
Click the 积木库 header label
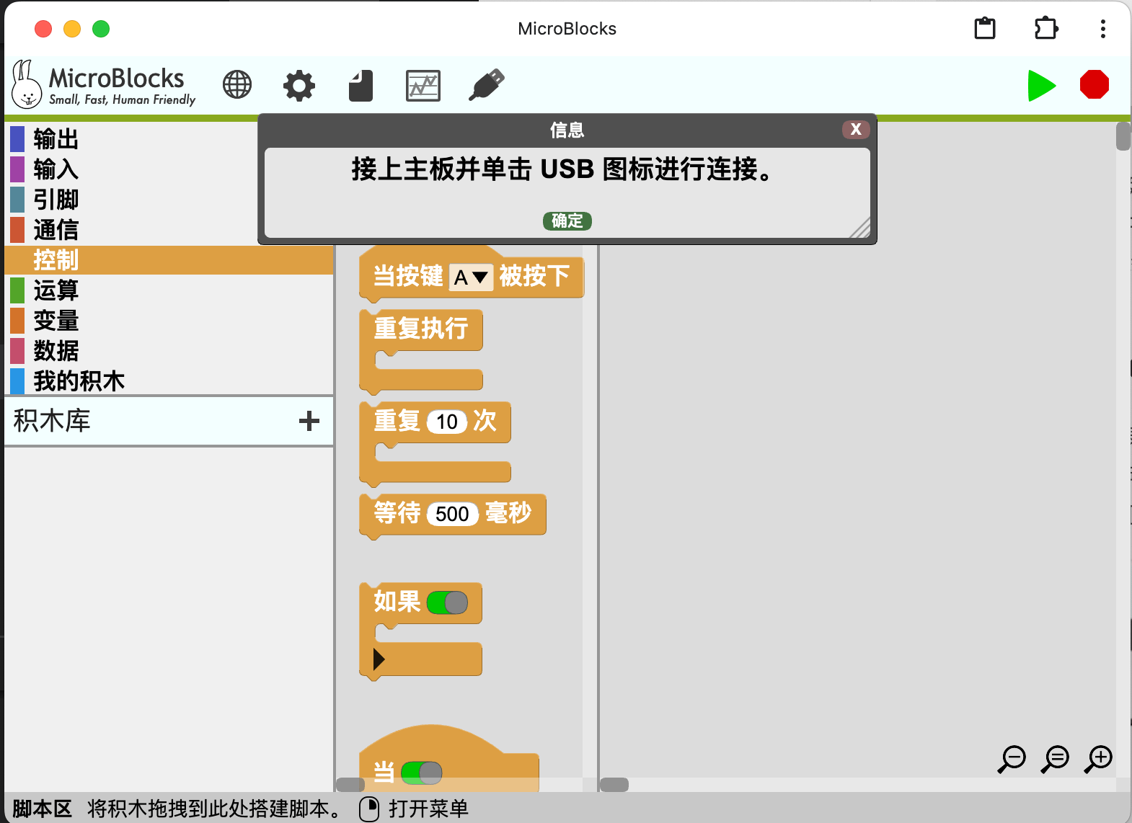pos(52,421)
